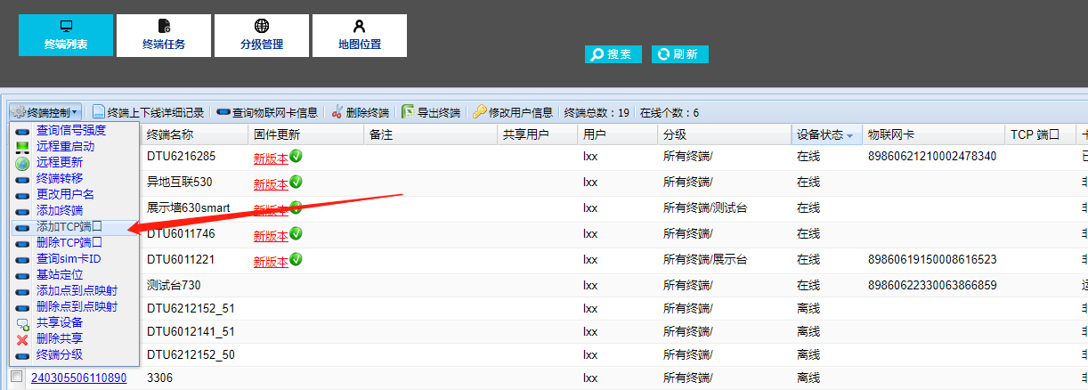Click the 共享设备 icon in menu
The width and height of the screenshot is (1088, 390).
pyautogui.click(x=23, y=322)
